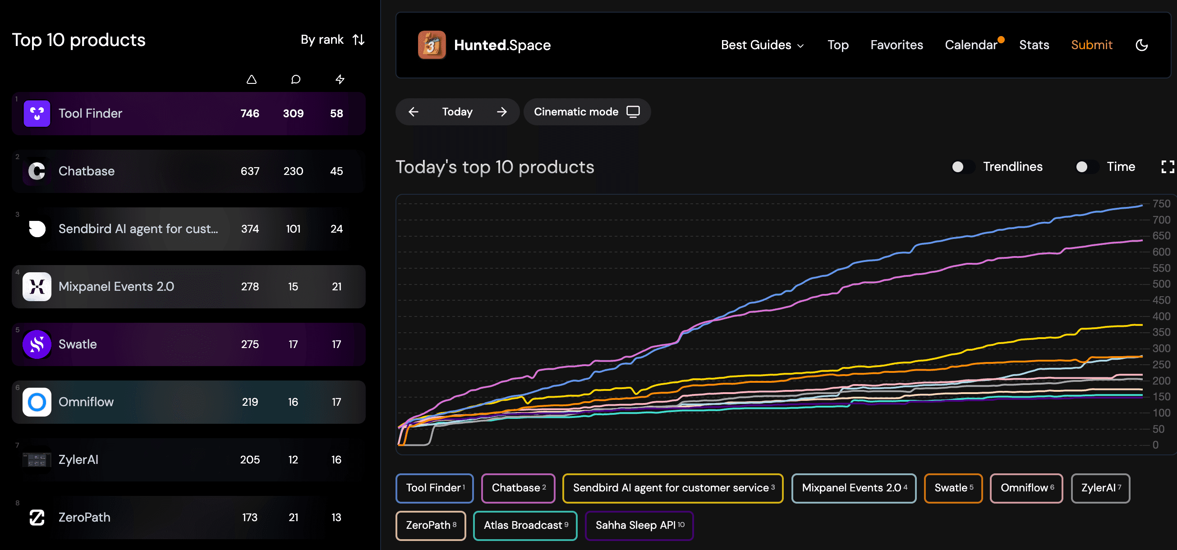Open the Top products tab

click(838, 45)
